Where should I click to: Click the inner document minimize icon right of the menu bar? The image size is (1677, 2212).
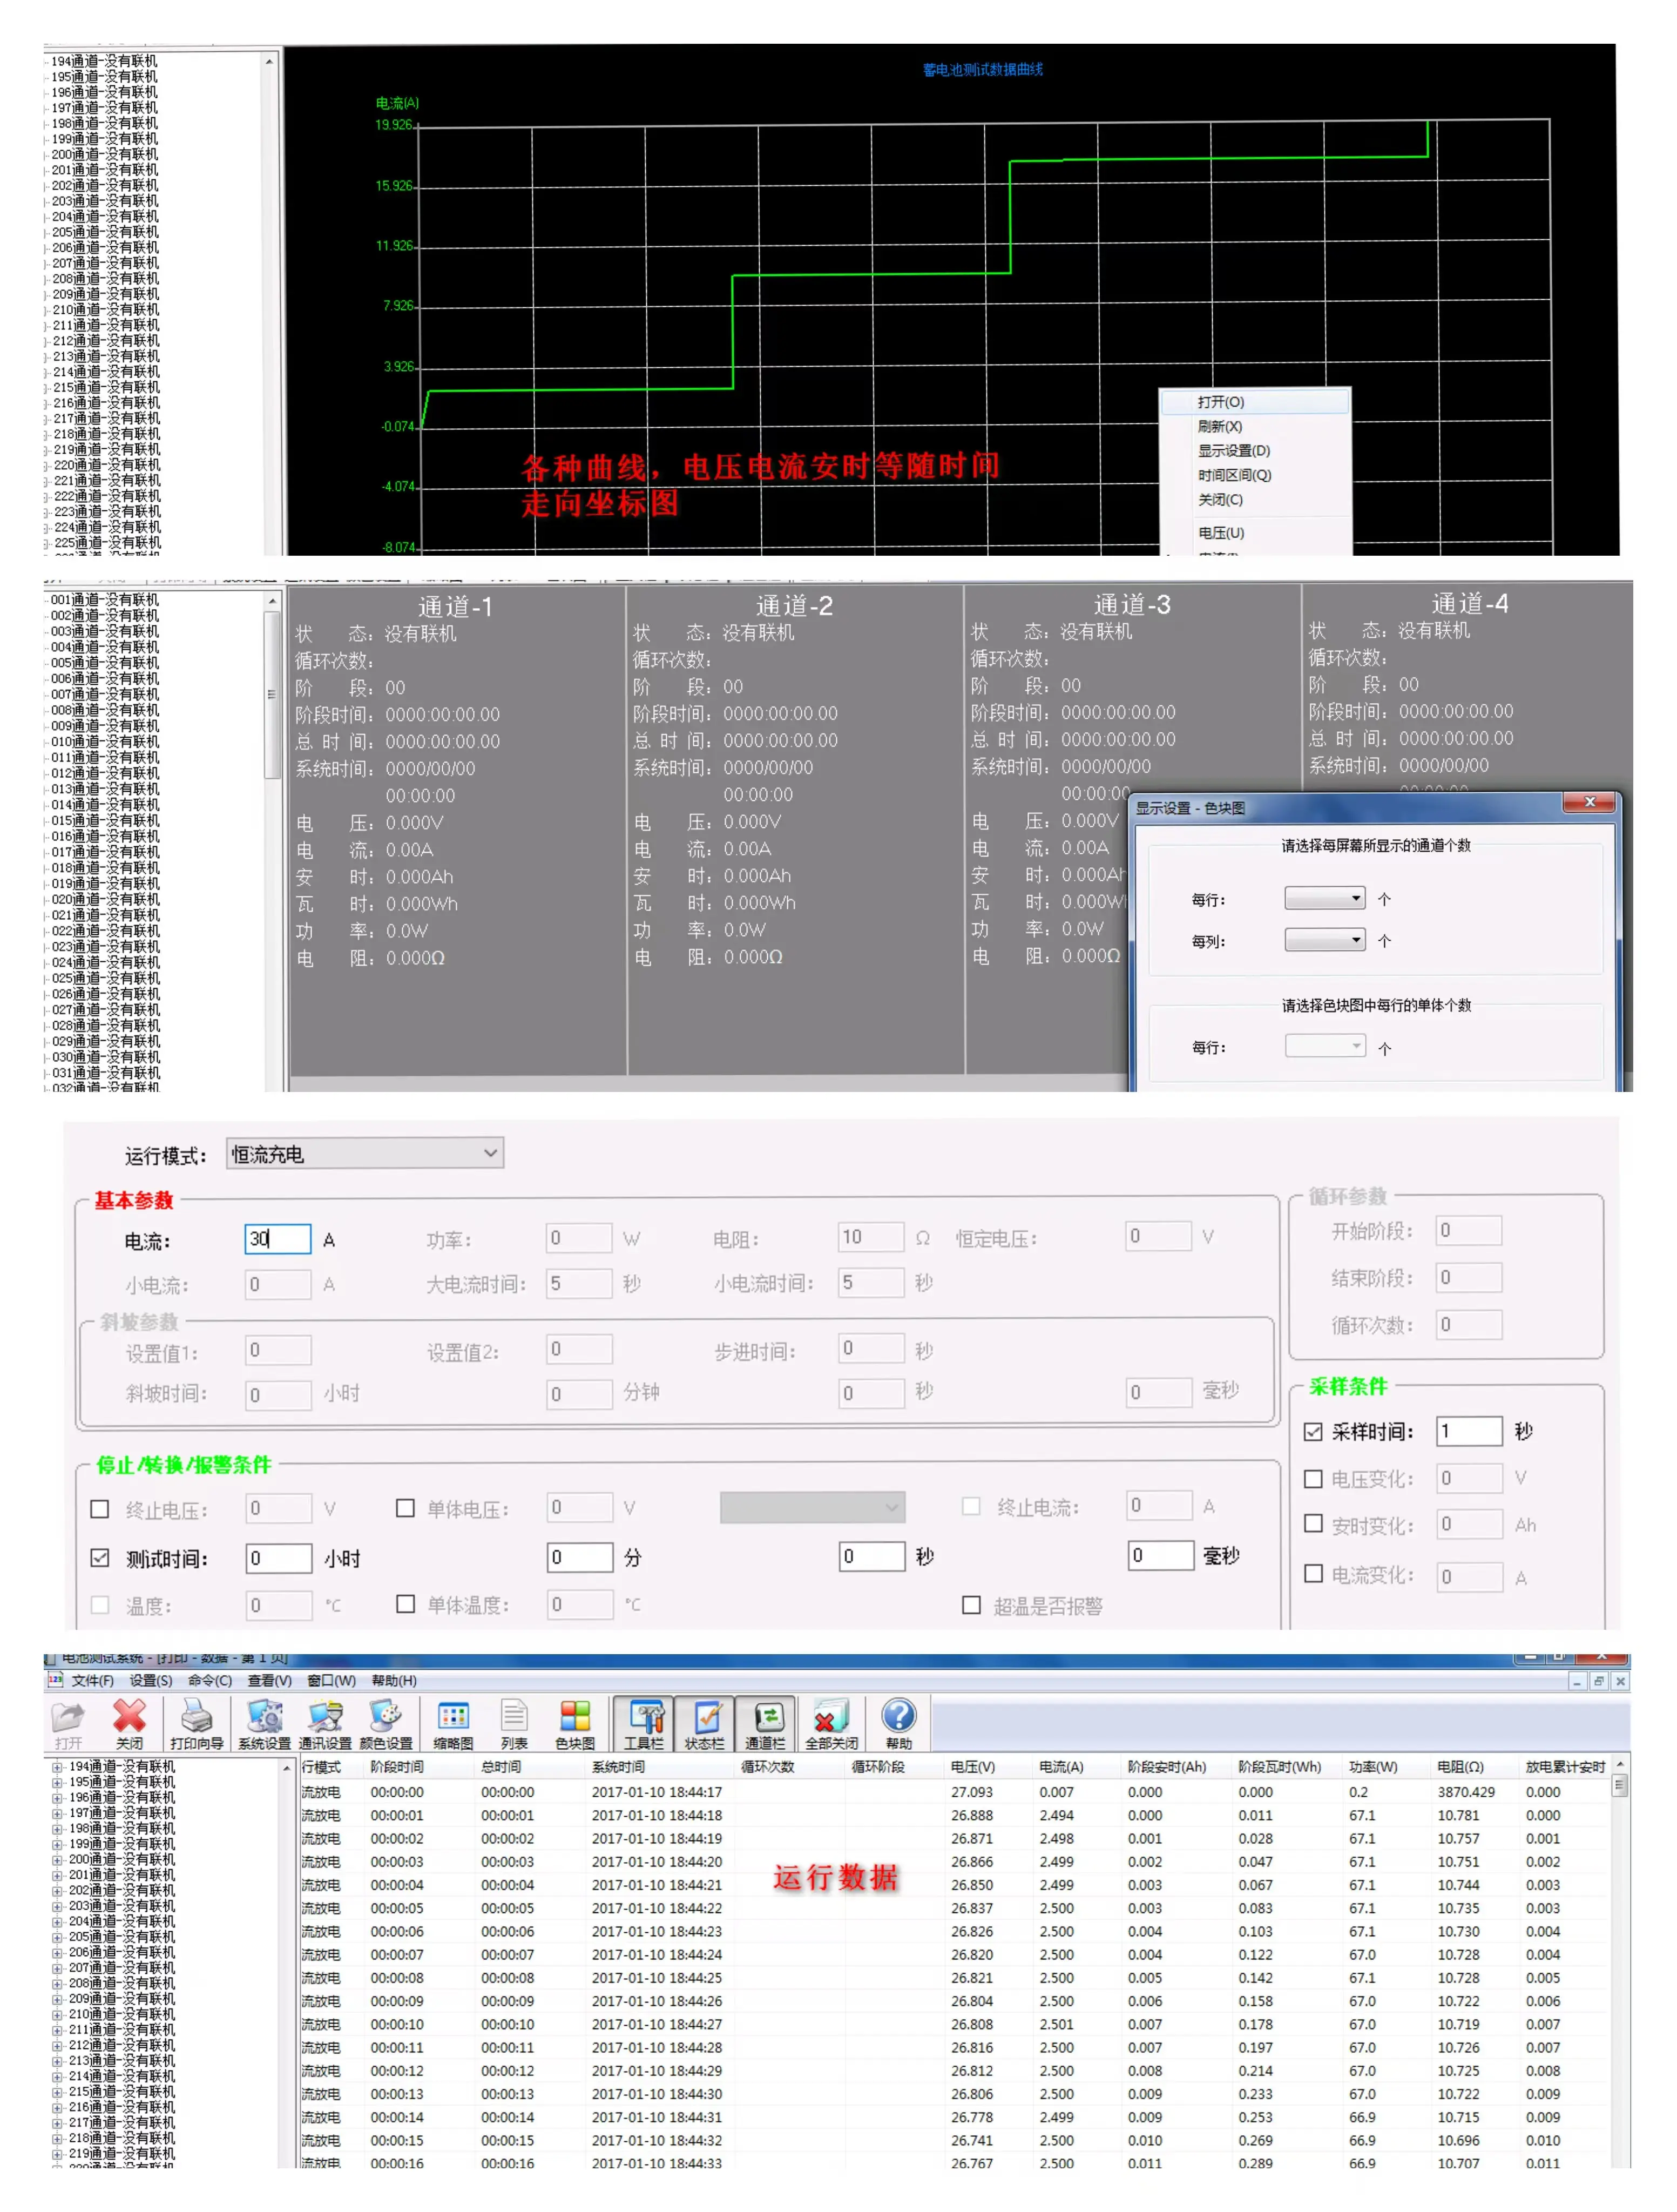[1577, 1681]
